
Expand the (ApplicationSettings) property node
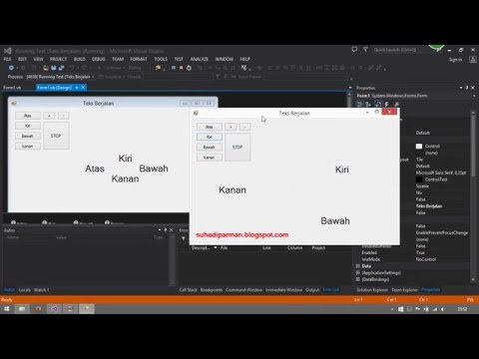pos(358,272)
